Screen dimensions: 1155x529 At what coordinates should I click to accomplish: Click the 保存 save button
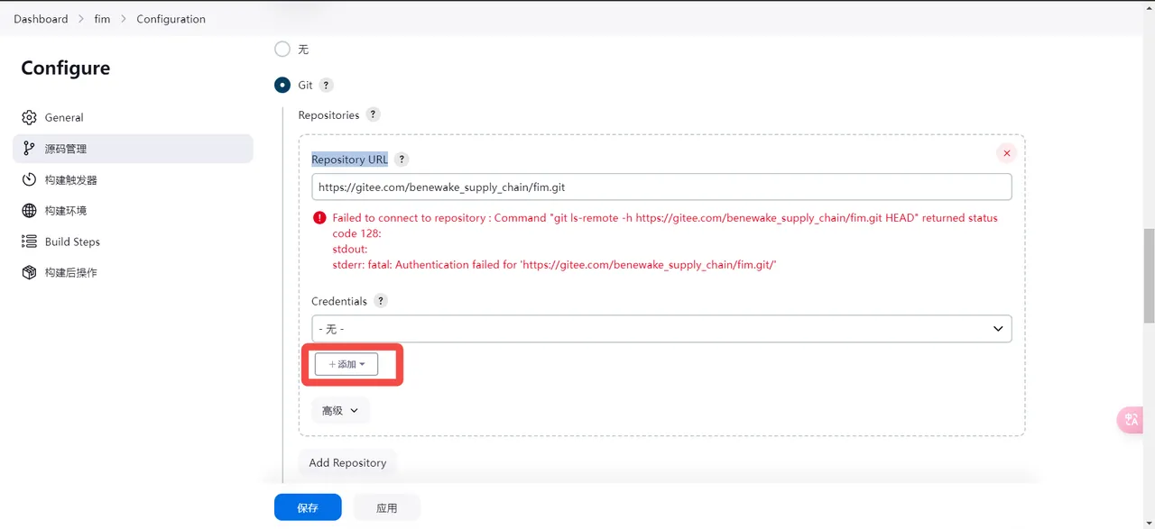tap(308, 508)
